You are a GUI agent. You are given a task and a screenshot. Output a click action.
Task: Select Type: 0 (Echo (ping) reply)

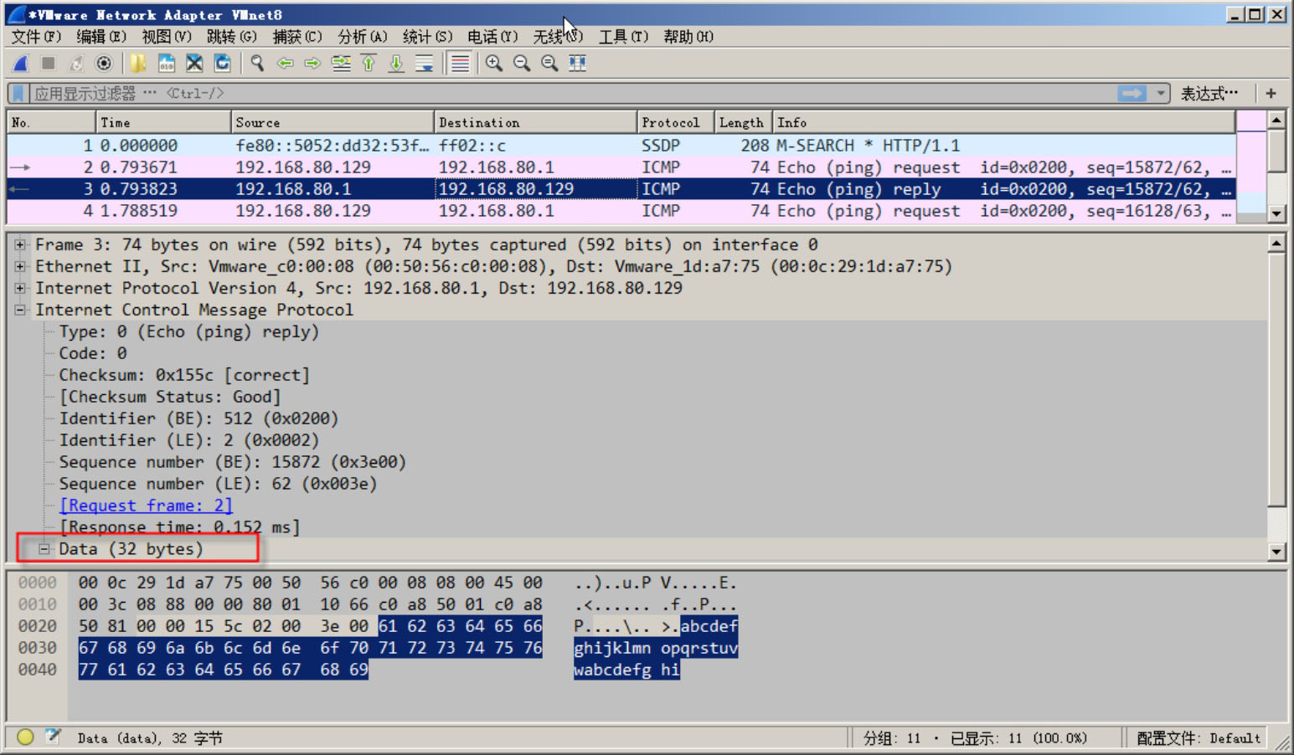click(x=189, y=331)
